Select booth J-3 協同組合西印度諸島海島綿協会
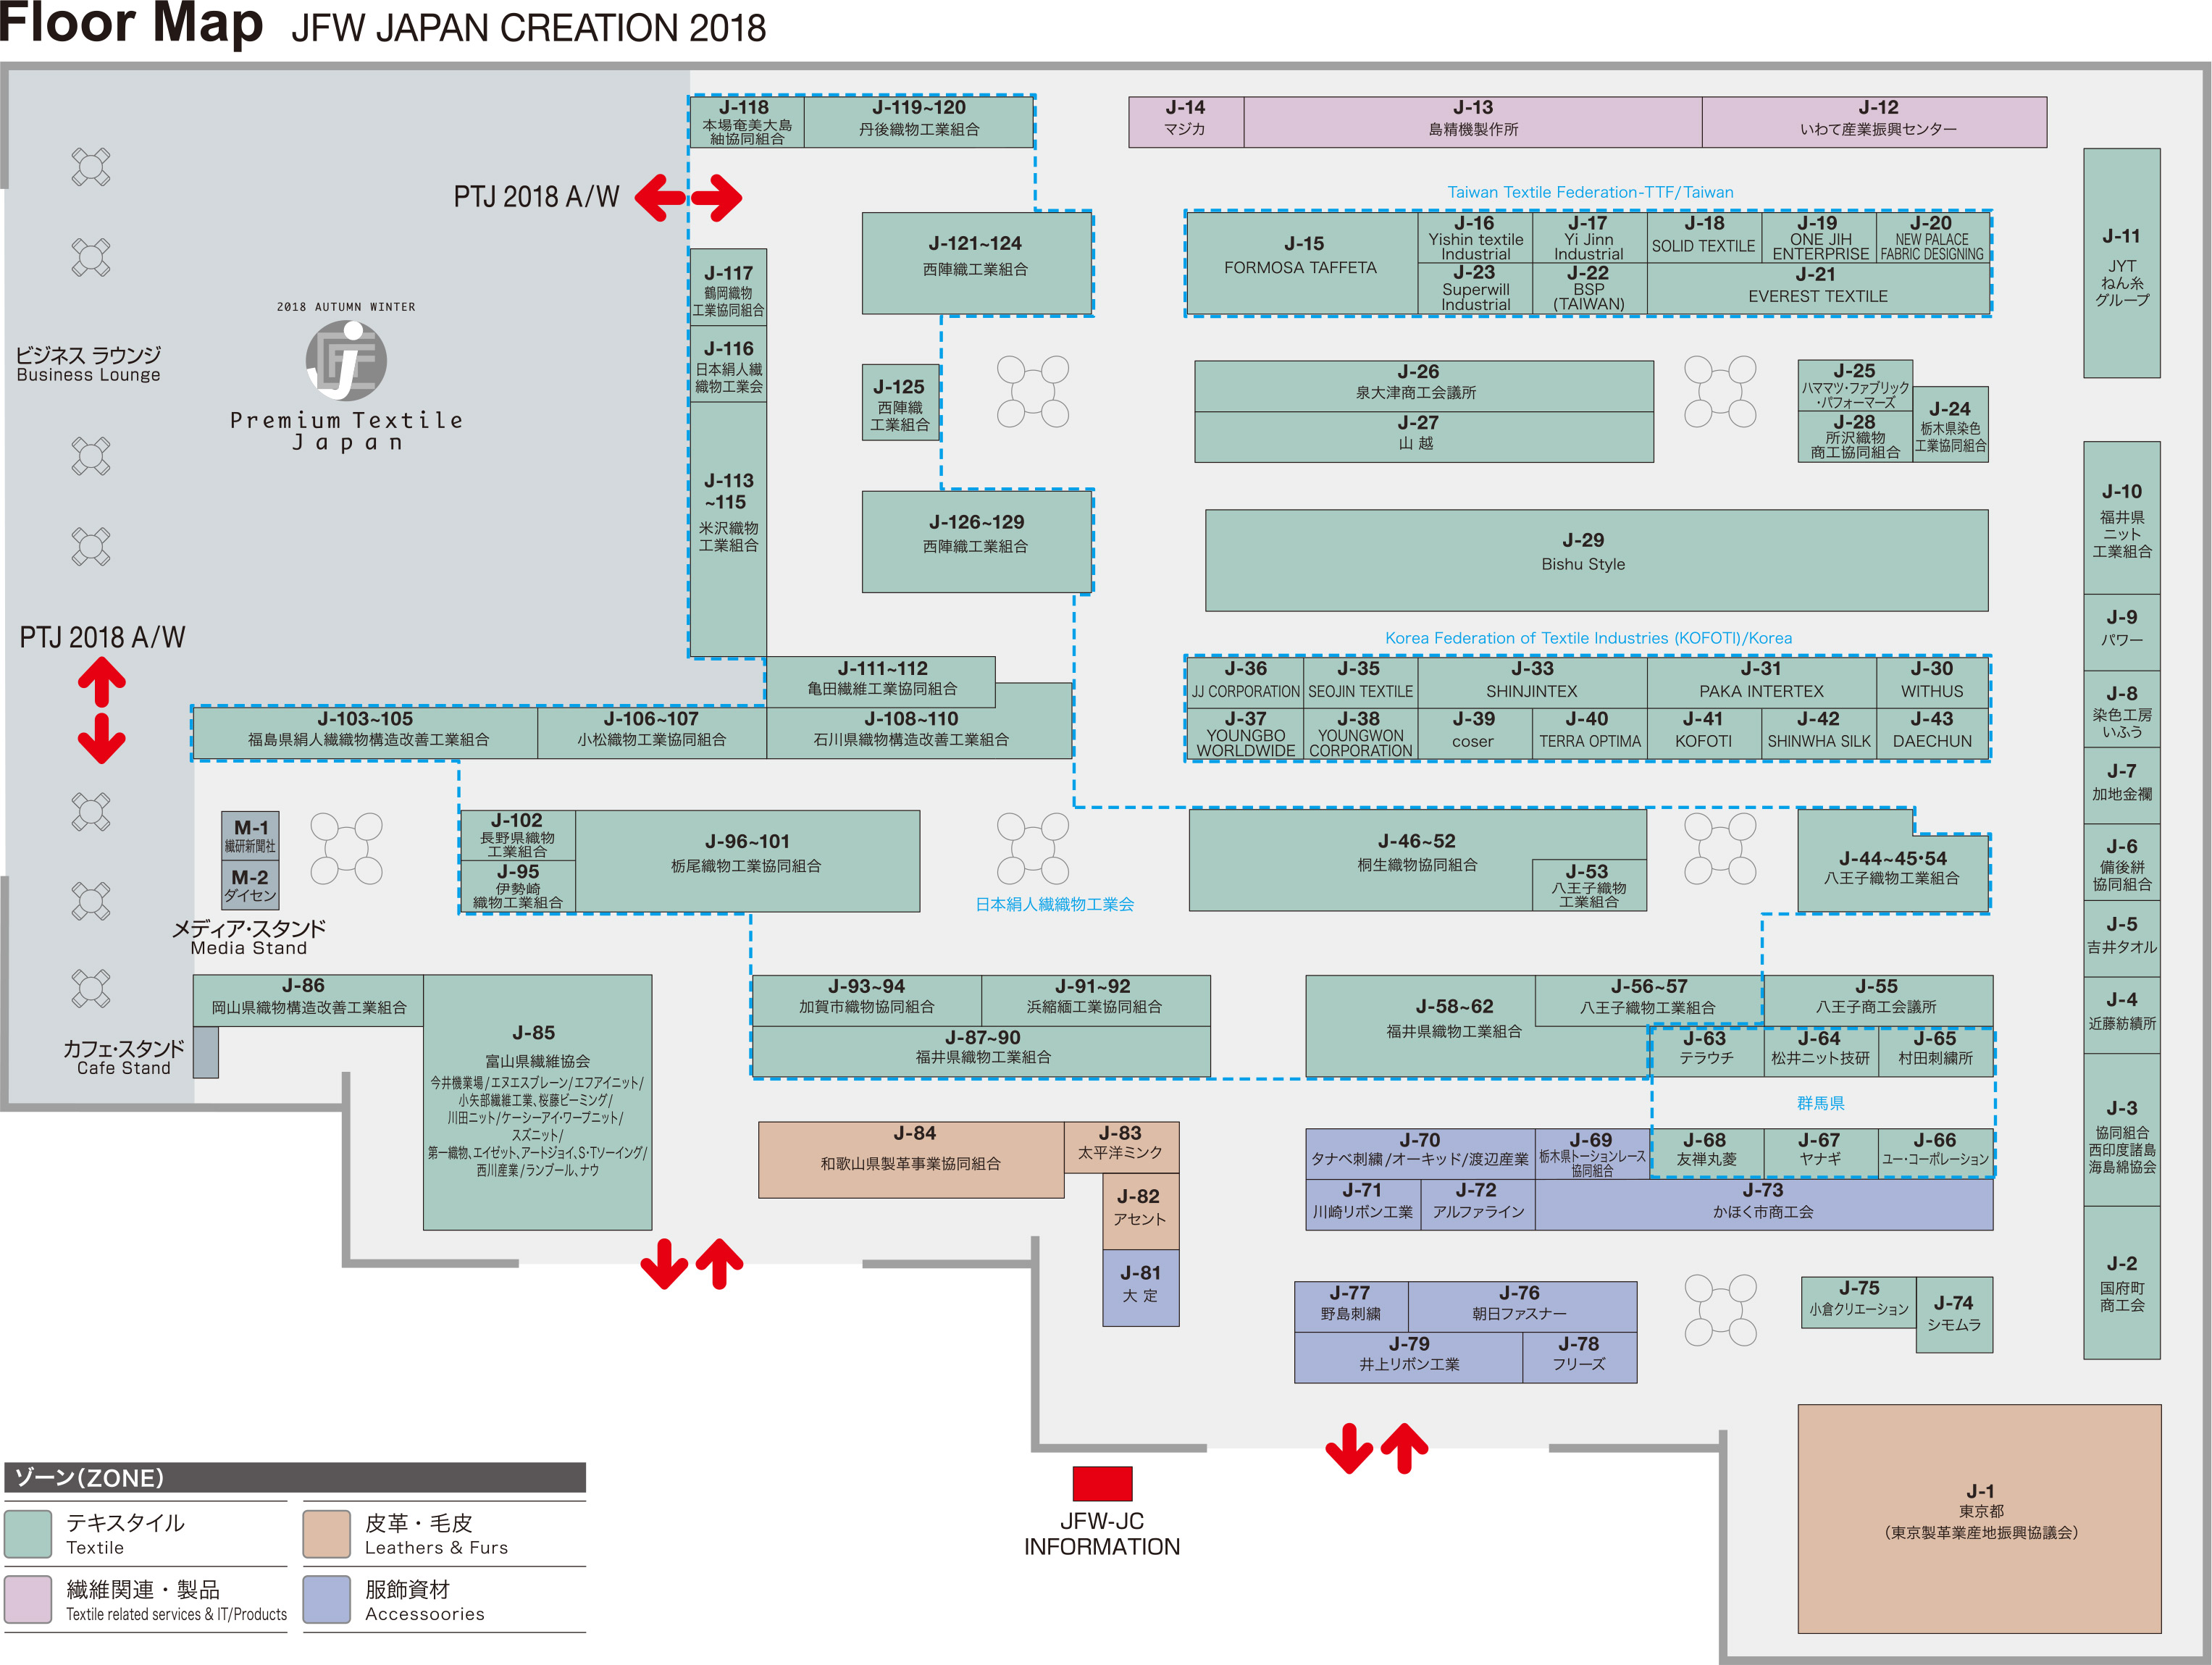Viewport: 2212px width, 1665px height. (2122, 1131)
